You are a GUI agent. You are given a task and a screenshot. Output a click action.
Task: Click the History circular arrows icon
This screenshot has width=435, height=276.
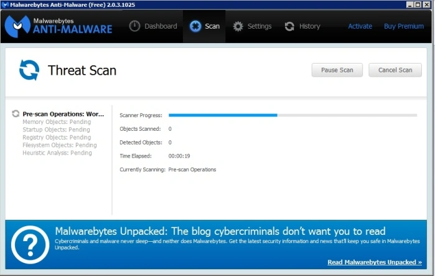click(289, 26)
